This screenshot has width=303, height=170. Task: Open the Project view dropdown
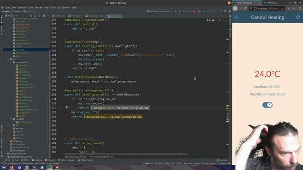tap(11, 16)
